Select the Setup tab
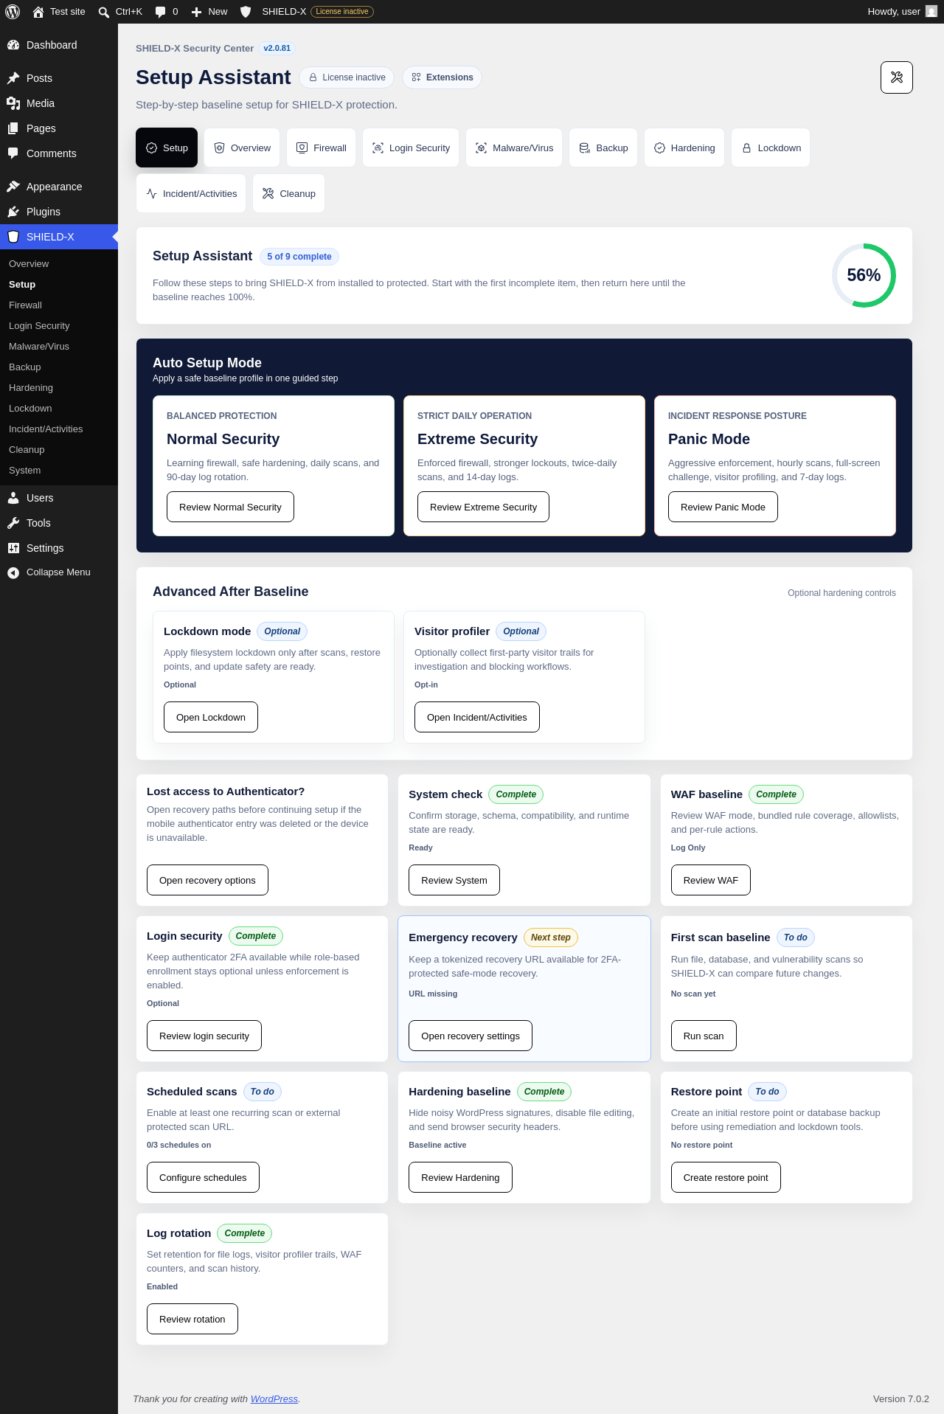This screenshot has height=1414, width=944. click(x=167, y=148)
